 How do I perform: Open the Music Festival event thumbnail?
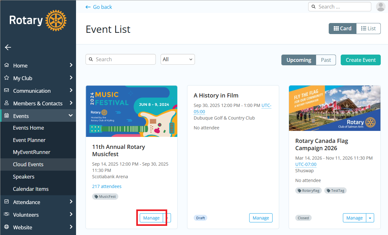[x=132, y=111]
